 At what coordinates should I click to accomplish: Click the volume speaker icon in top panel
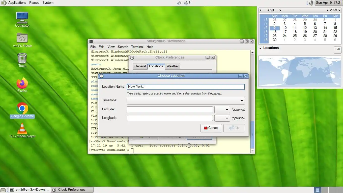tap(310, 3)
